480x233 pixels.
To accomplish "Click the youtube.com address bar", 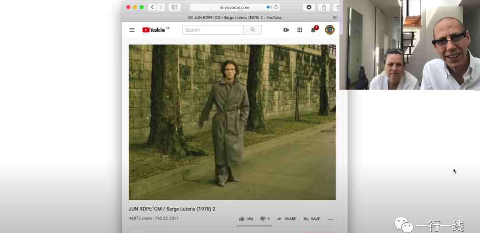I will pyautogui.click(x=235, y=7).
